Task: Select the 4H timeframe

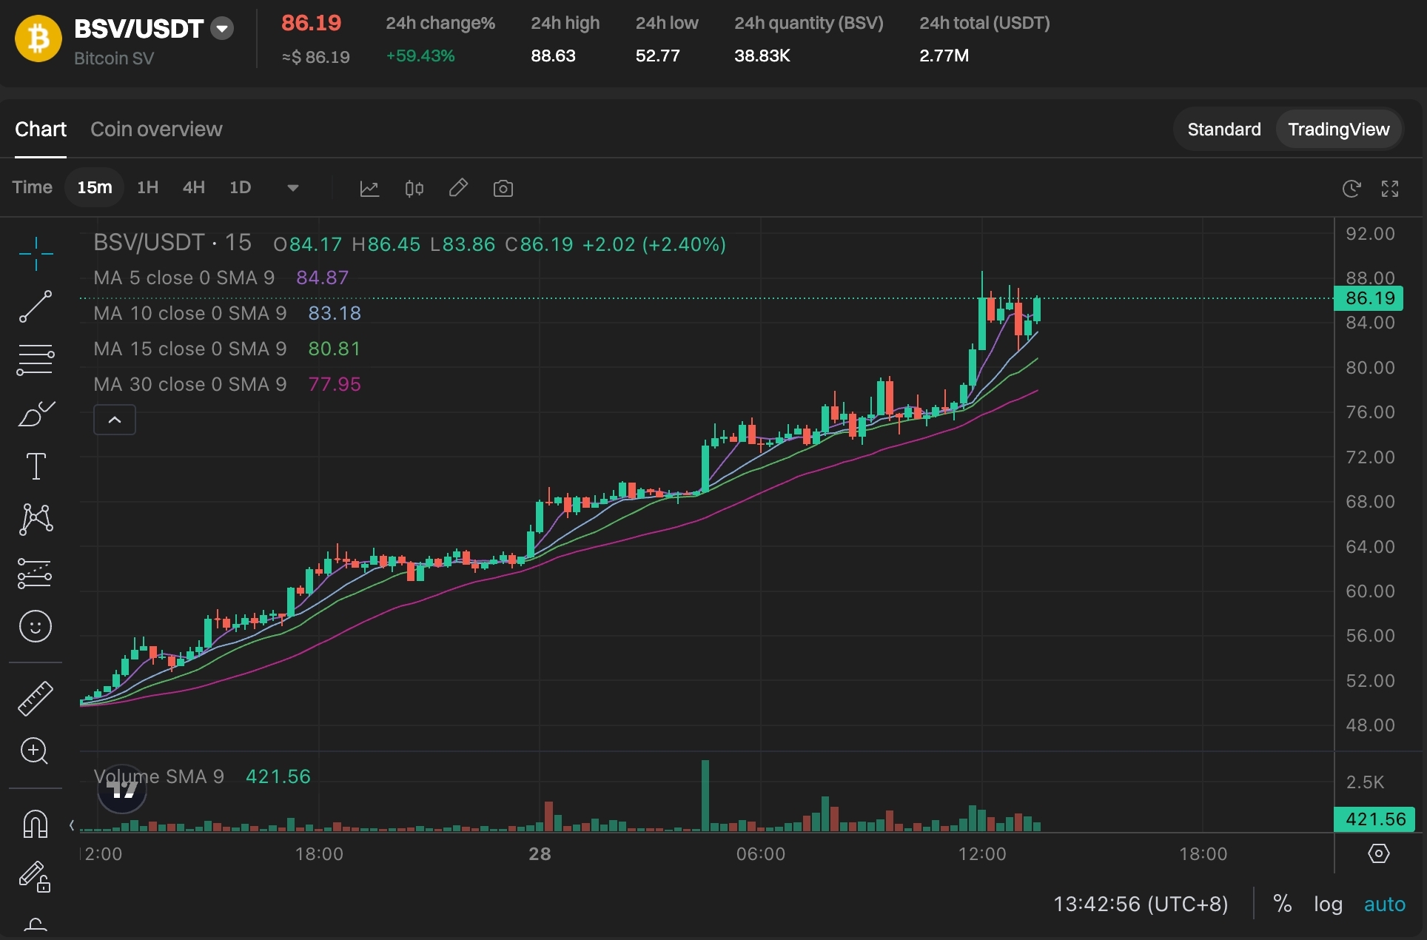Action: point(194,187)
